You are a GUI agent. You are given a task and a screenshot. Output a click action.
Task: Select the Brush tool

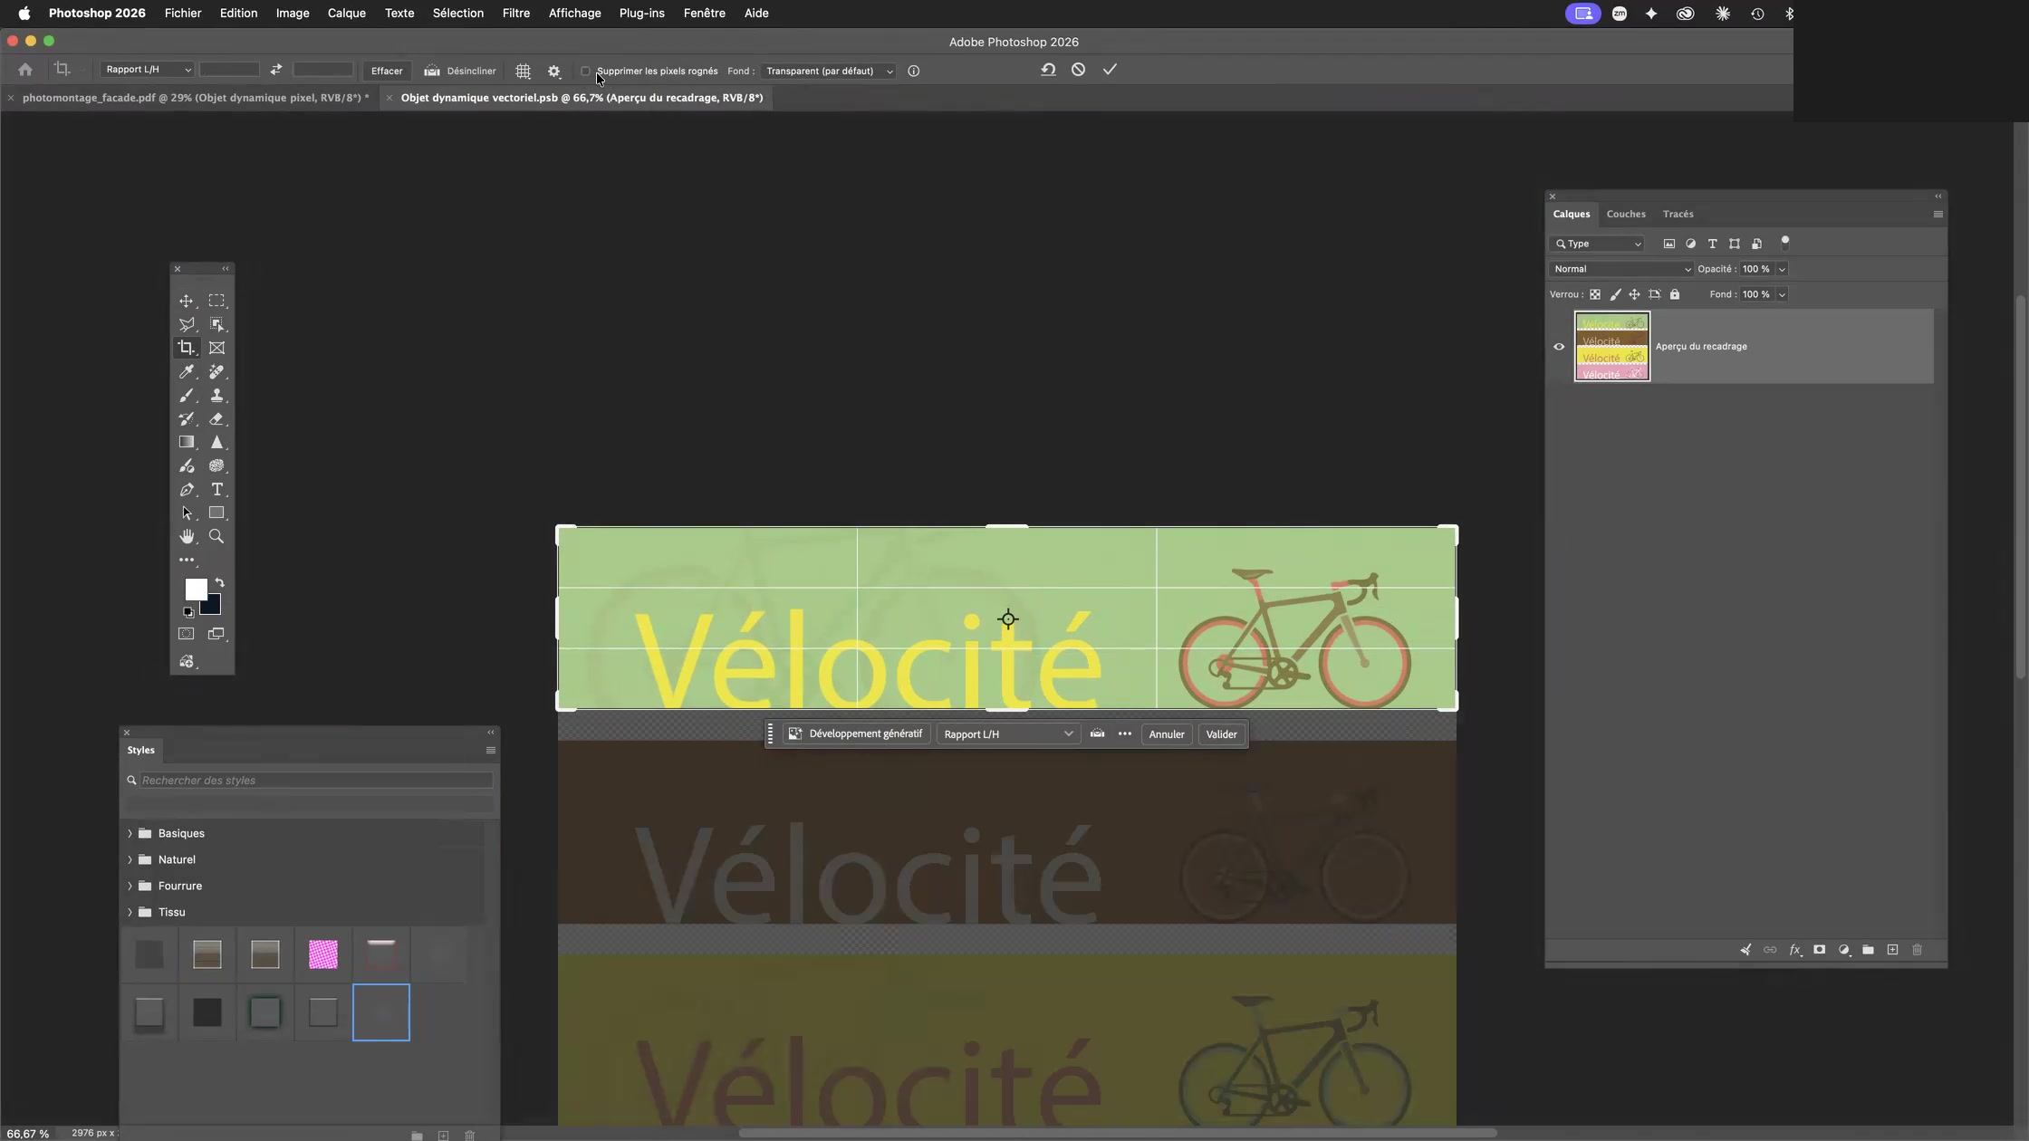tap(186, 395)
